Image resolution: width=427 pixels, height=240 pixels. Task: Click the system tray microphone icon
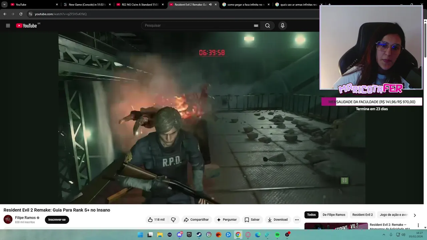[391, 235]
